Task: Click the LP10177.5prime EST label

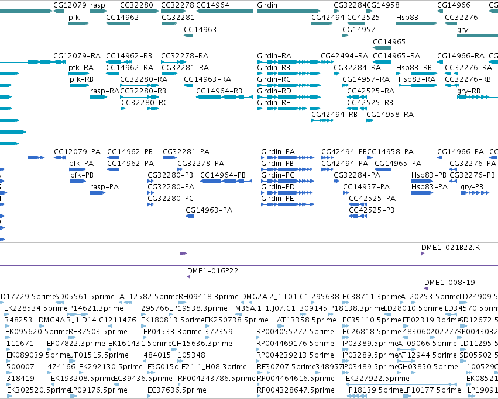Action: point(432,390)
